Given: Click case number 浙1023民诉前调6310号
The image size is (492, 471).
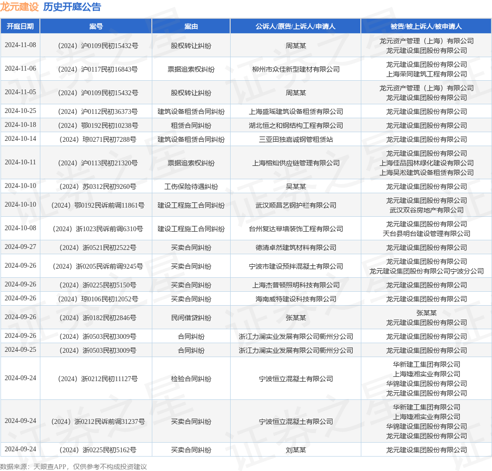Looking at the screenshot, I should point(98,229).
